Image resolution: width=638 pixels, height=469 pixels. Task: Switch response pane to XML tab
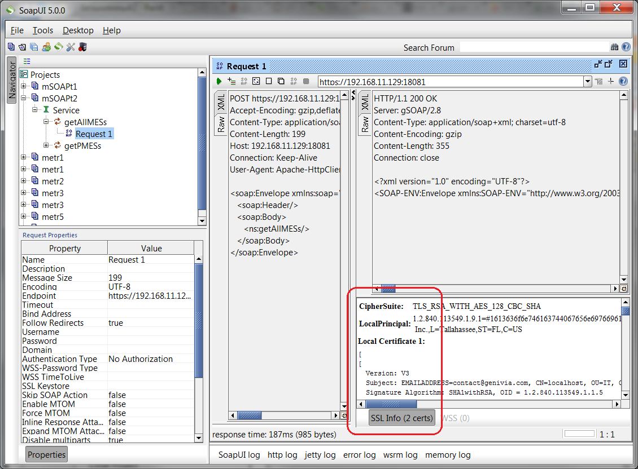365,102
